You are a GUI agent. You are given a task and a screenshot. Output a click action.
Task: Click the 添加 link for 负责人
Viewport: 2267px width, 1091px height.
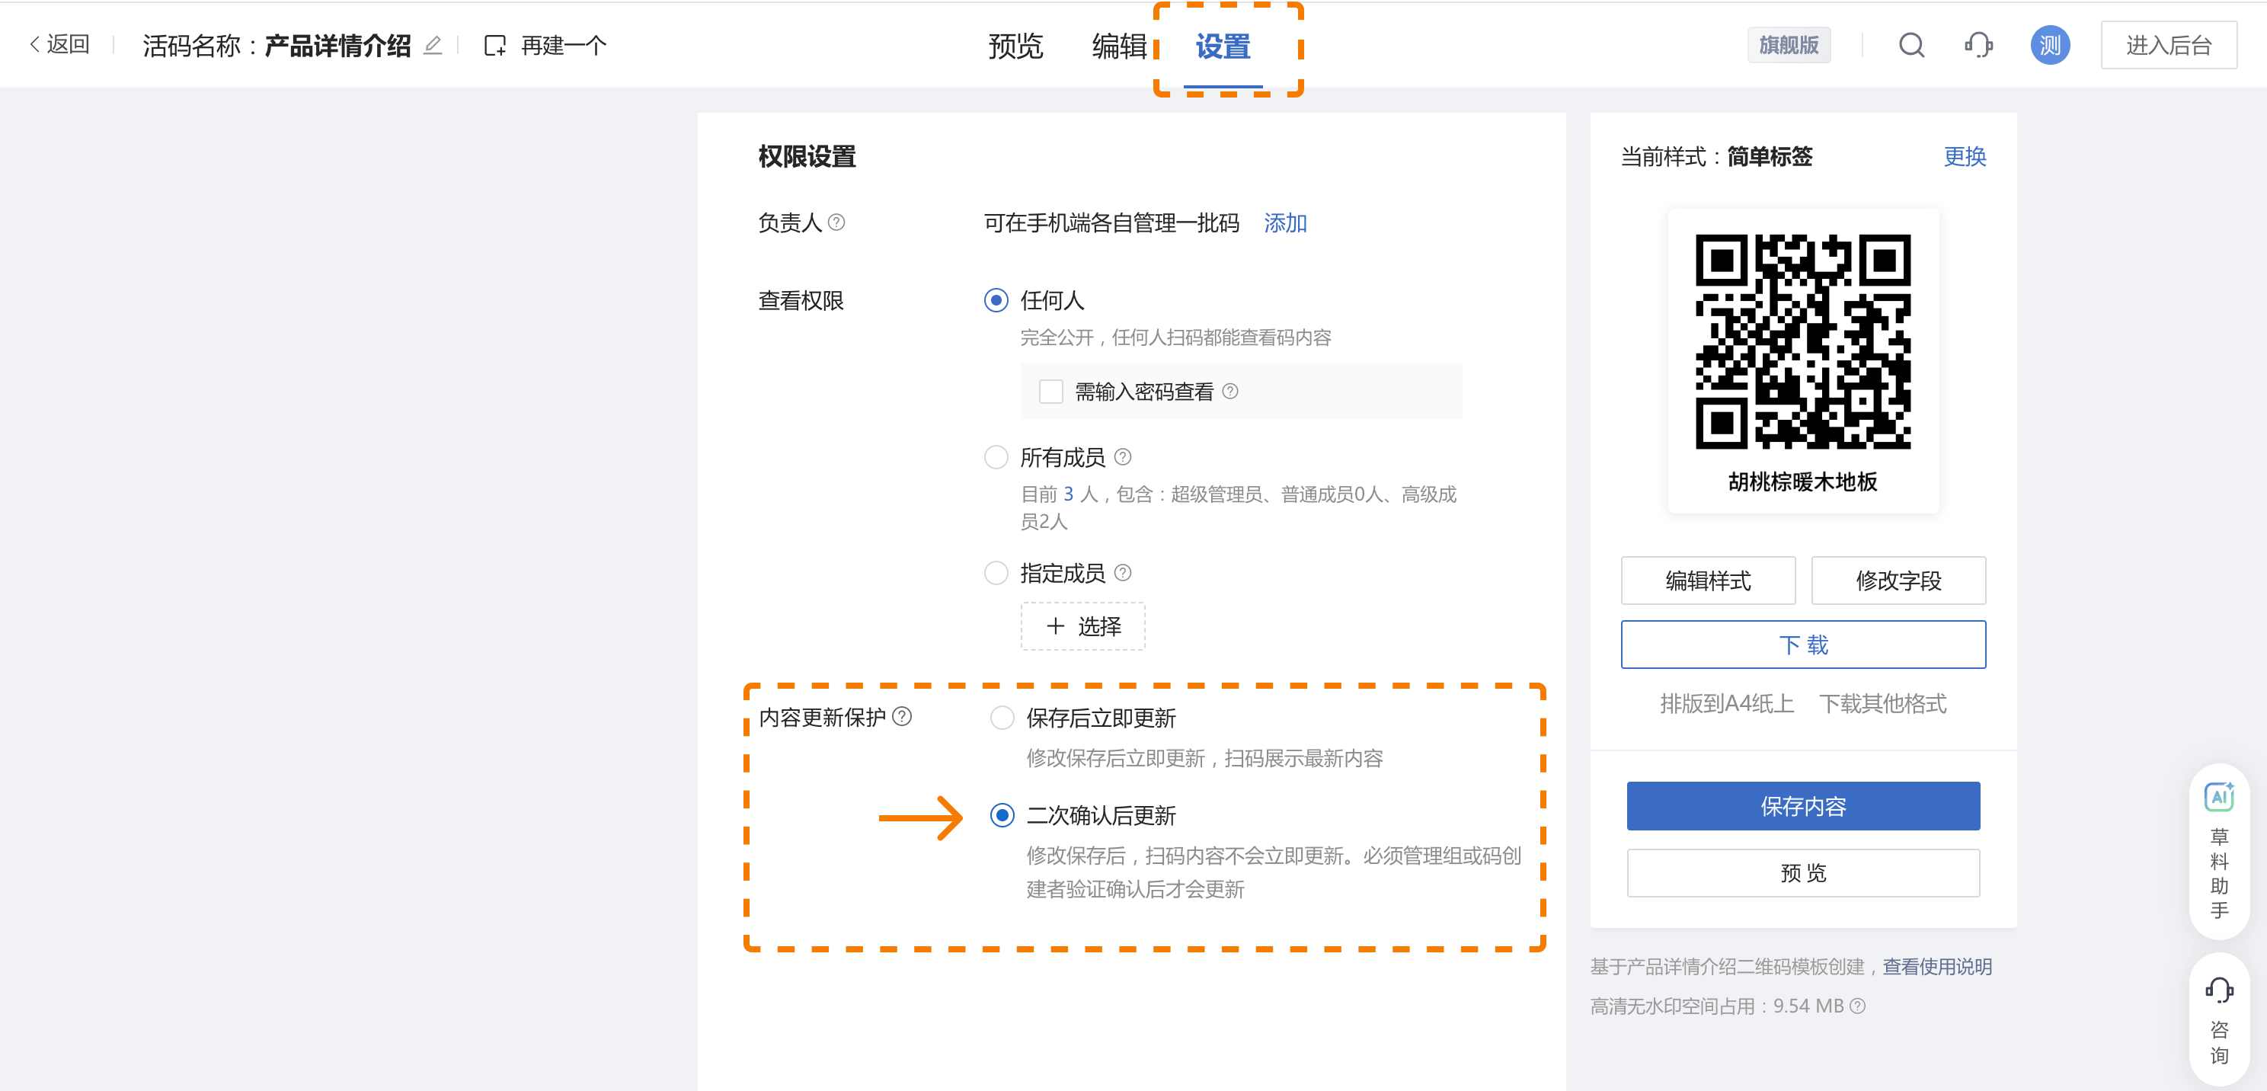[x=1285, y=223]
